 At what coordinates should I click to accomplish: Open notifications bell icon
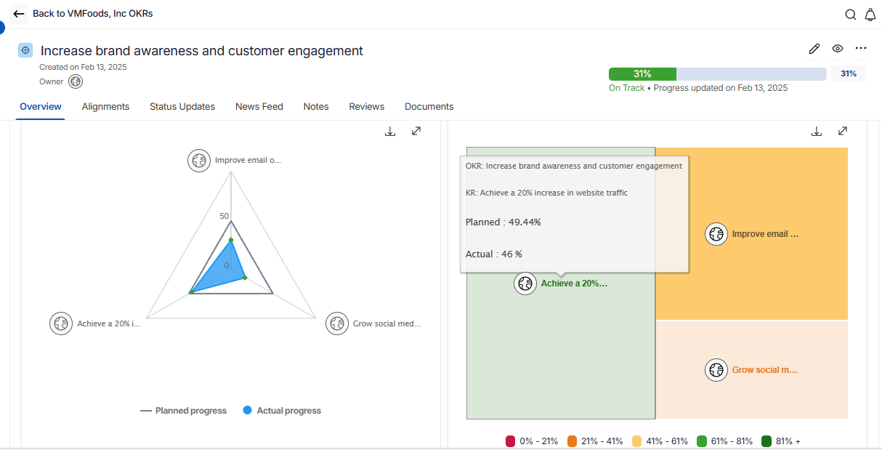click(x=870, y=15)
